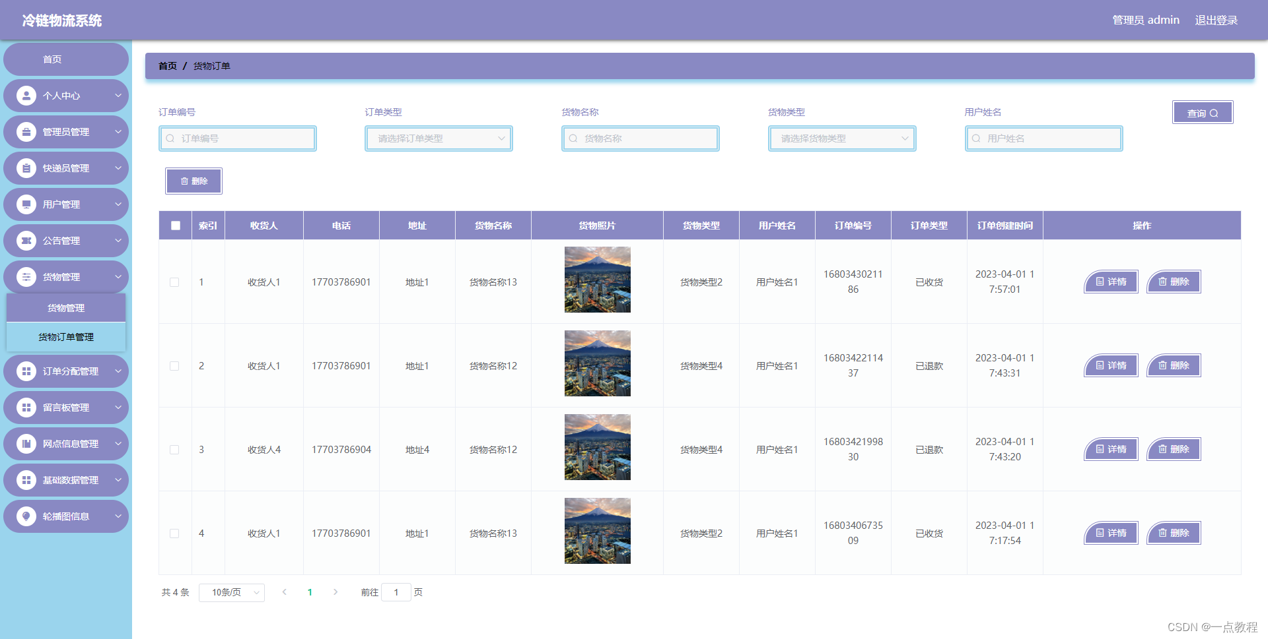Click the 退出登录 link
Viewport: 1268px width, 639px height.
tap(1216, 20)
